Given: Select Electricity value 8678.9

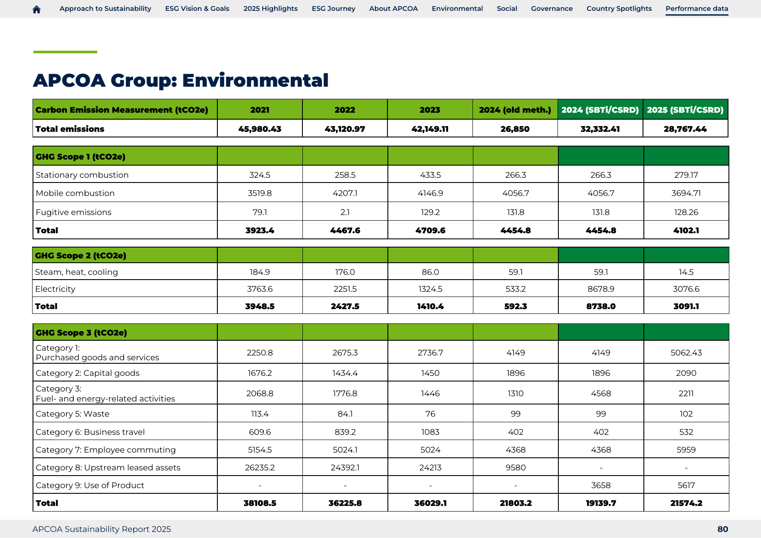Looking at the screenshot, I should (x=601, y=289).
